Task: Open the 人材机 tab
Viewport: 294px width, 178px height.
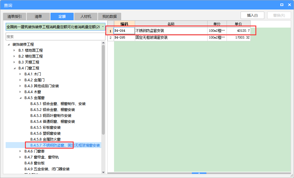Action: tap(86, 16)
